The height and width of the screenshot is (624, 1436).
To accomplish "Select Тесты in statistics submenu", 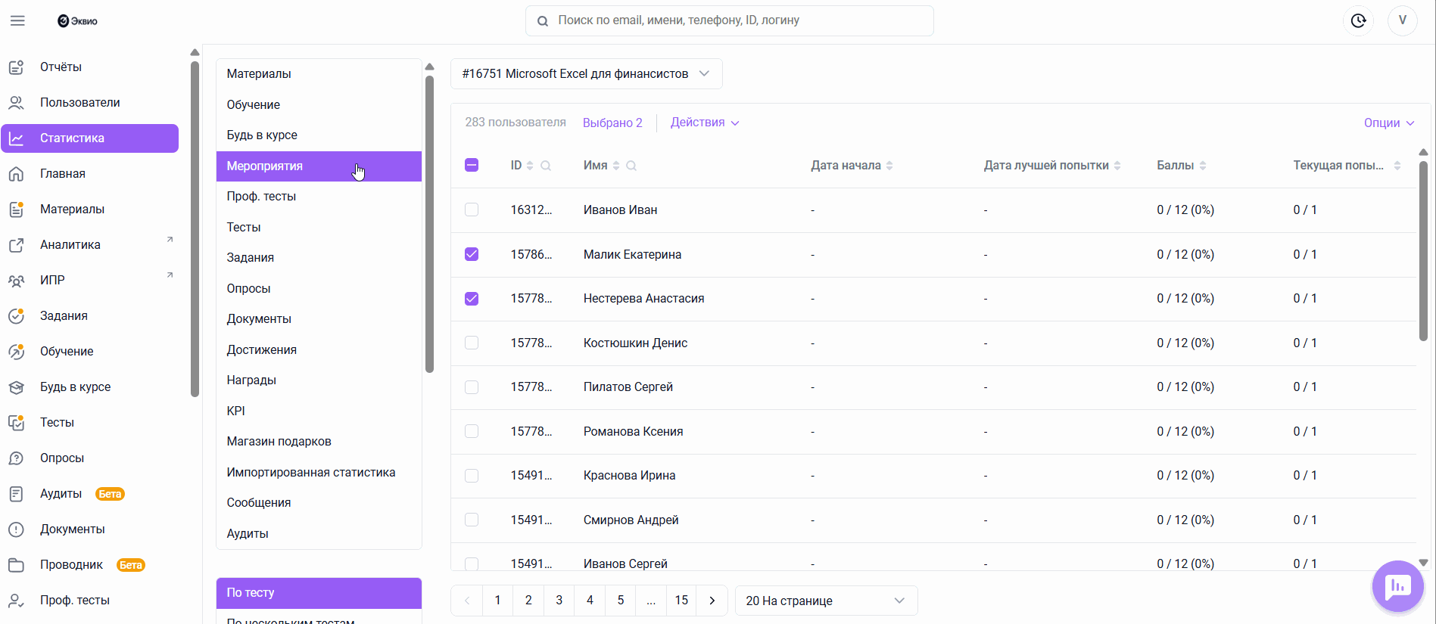I will pos(244,227).
